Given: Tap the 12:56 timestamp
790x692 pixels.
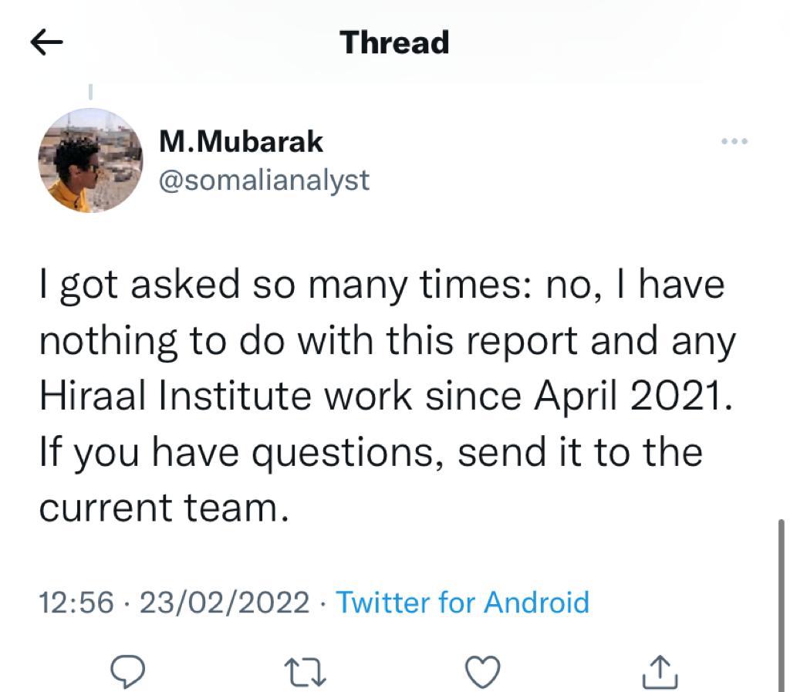Looking at the screenshot, I should point(76,602).
